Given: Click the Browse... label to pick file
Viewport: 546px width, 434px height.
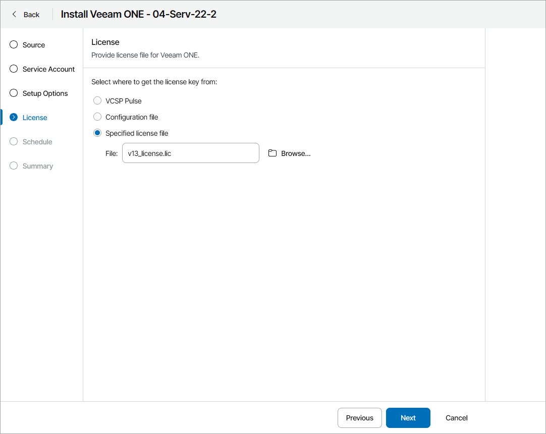Looking at the screenshot, I should point(296,153).
